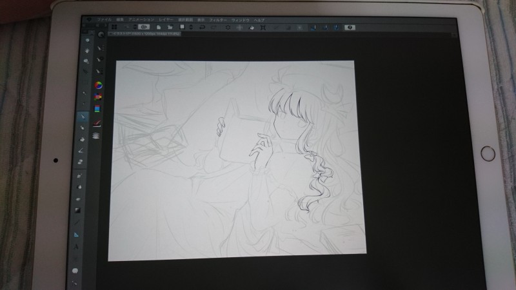Click the Clear (sunburst) icon in command bar
The width and height of the screenshot is (516, 290).
click(228, 28)
